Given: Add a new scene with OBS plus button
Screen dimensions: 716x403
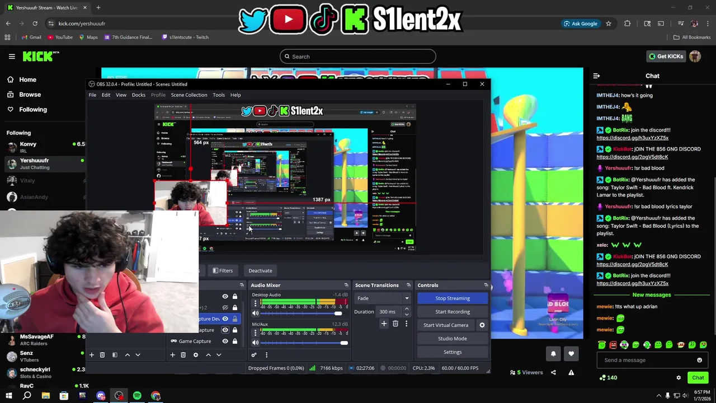Looking at the screenshot, I should click(x=92, y=355).
